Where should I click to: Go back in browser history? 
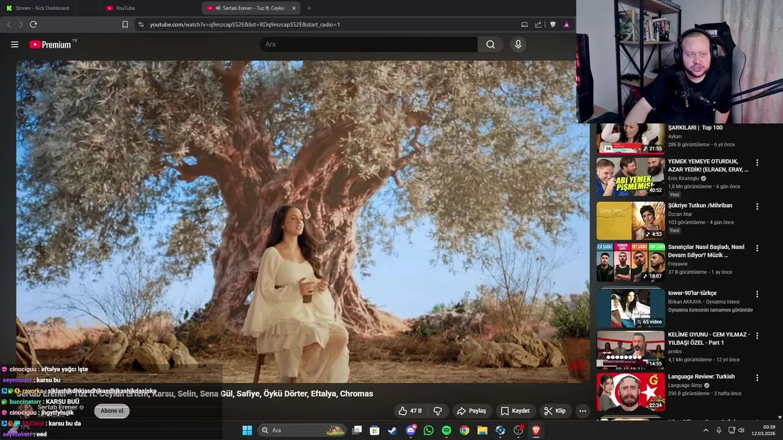(9, 24)
